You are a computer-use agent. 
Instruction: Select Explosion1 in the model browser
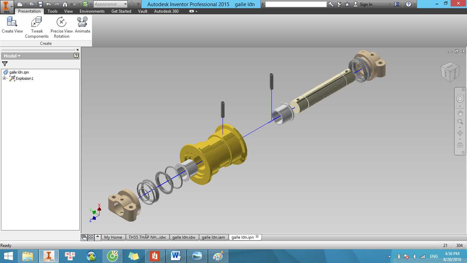point(25,78)
